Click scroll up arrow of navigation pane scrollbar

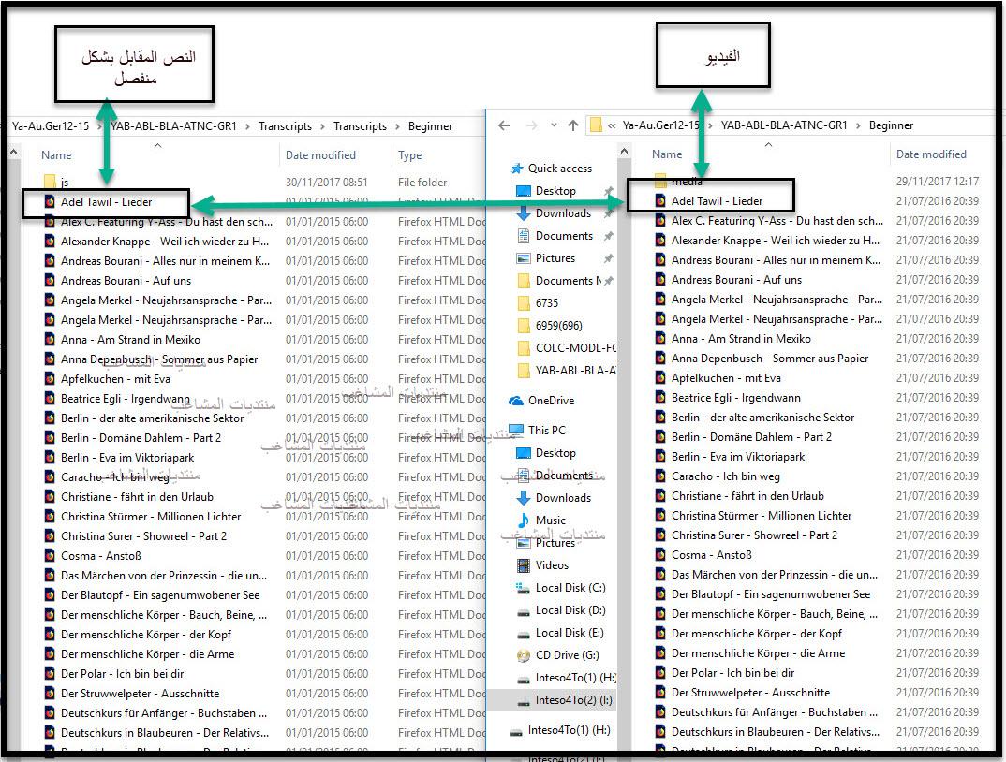point(624,152)
